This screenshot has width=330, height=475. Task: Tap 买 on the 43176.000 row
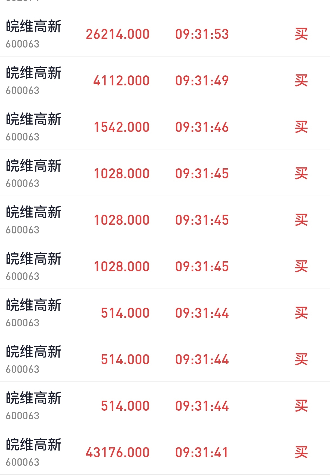[x=301, y=452]
